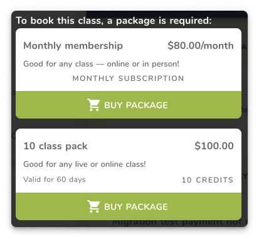Click 'Good for any class' description
This screenshot has height=239, width=259.
[101, 64]
